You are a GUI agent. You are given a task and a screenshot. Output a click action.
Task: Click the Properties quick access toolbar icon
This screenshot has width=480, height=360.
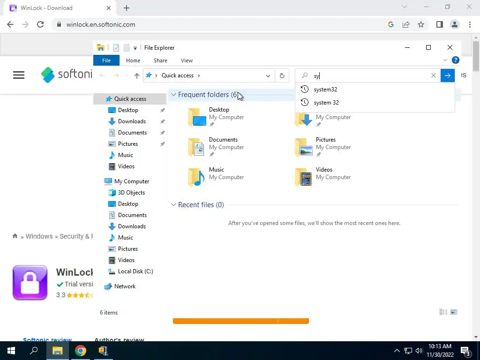pyautogui.click(x=116, y=48)
